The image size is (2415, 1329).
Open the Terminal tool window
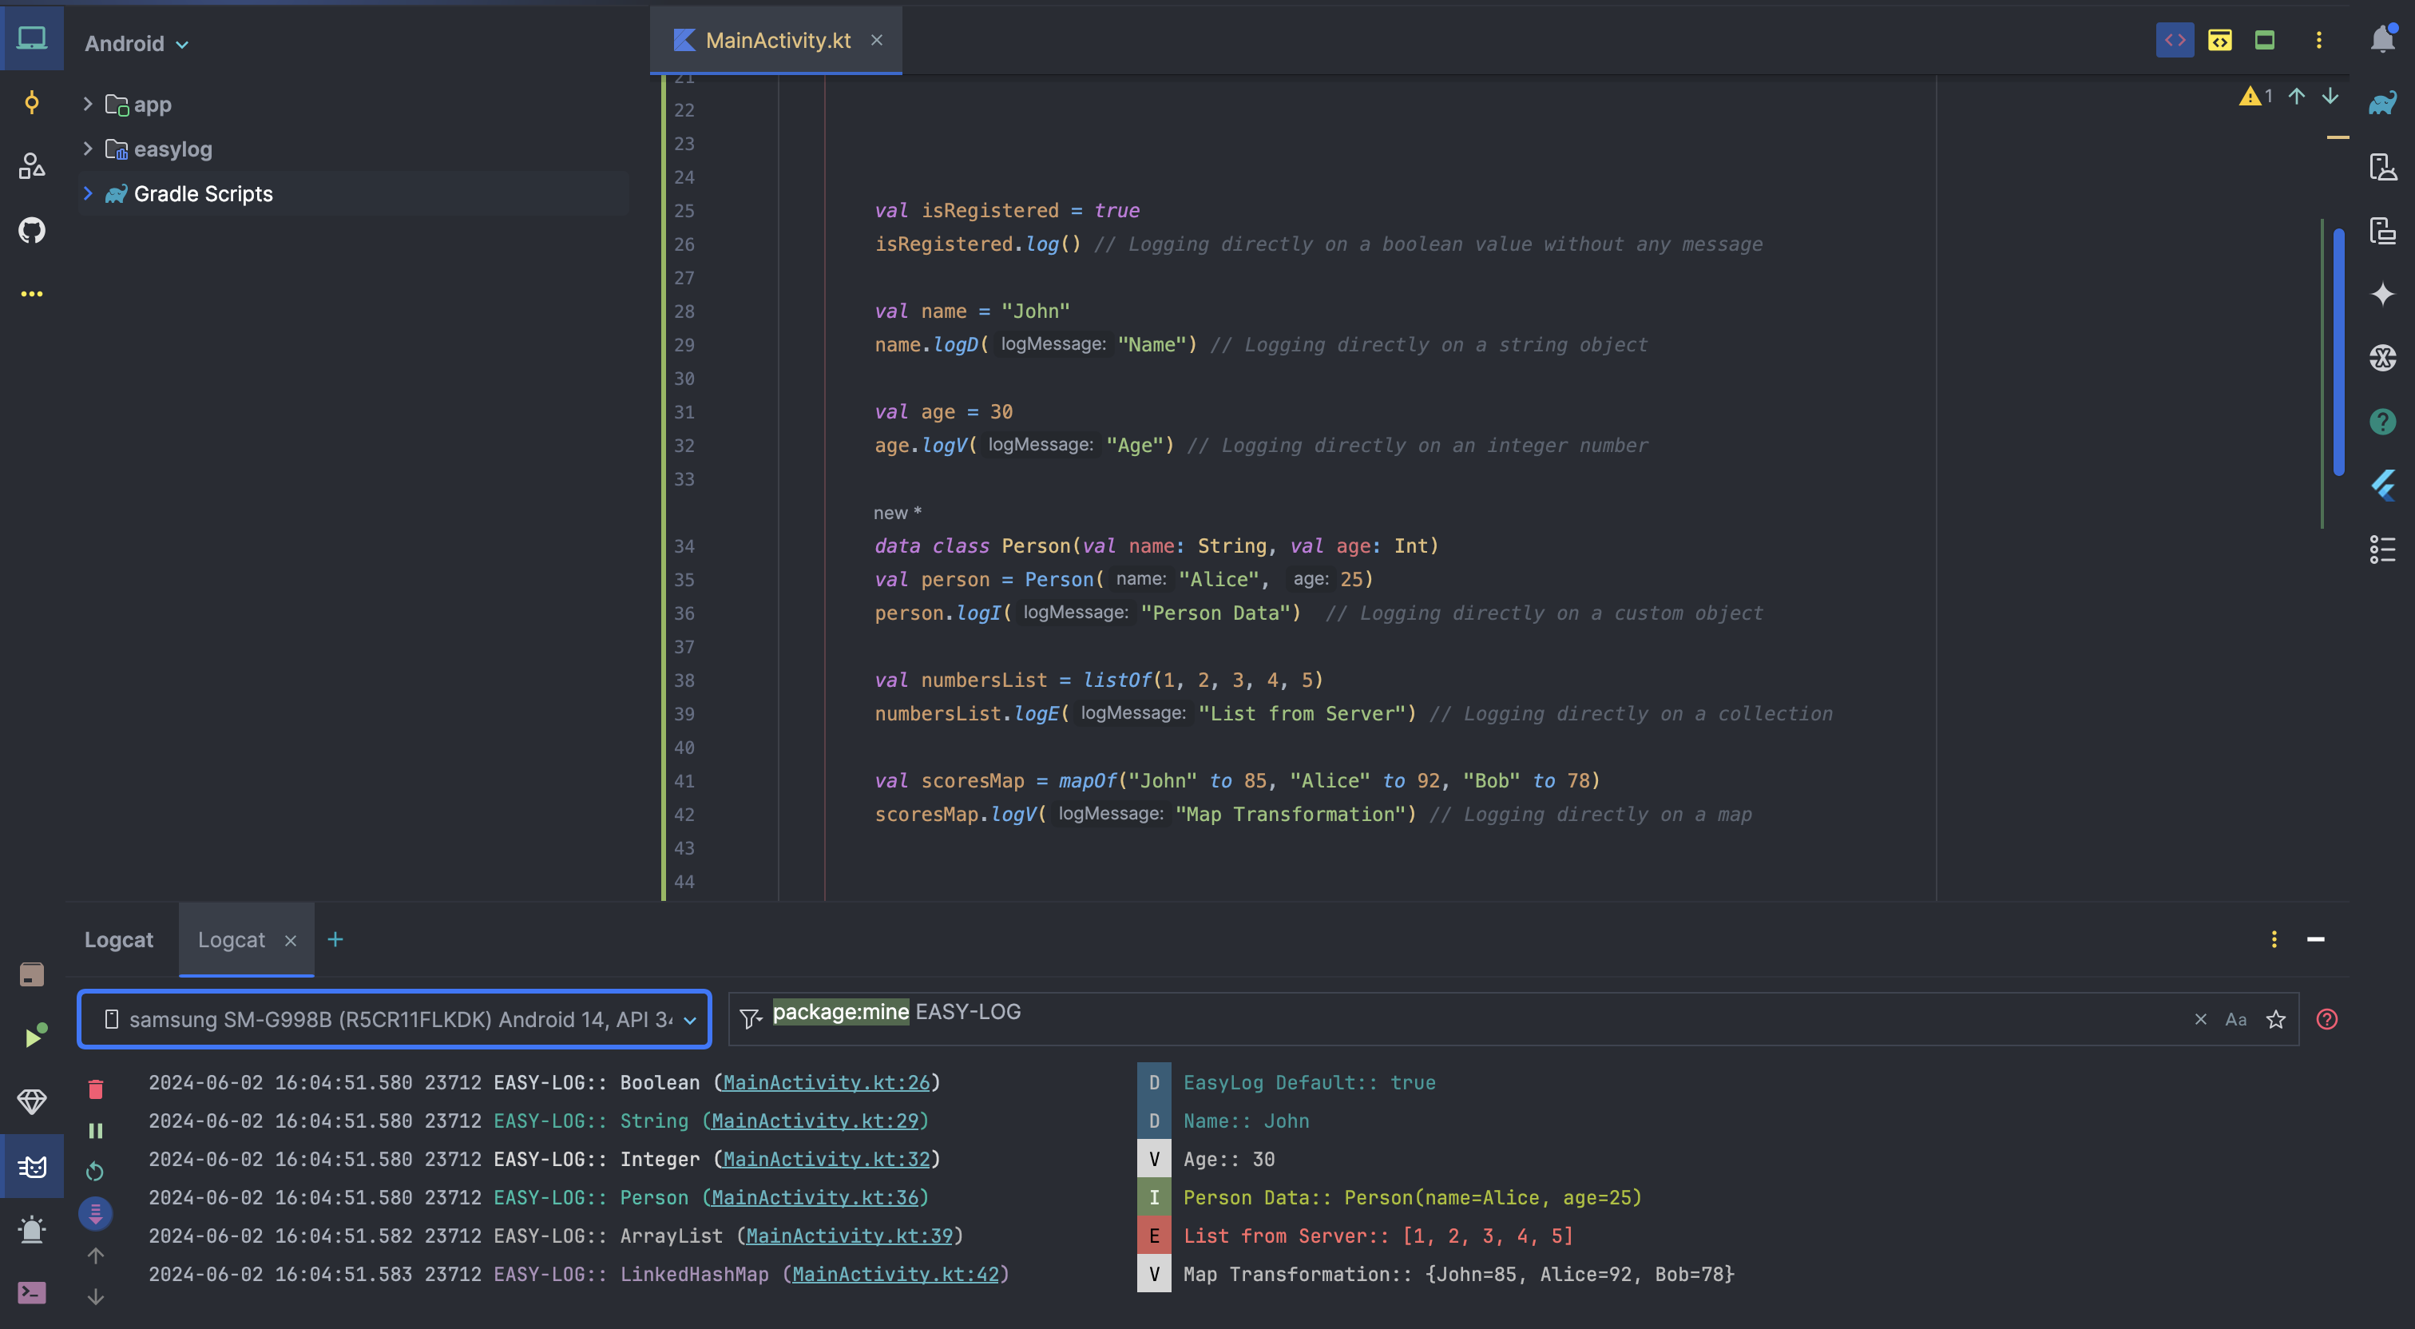(x=31, y=1292)
